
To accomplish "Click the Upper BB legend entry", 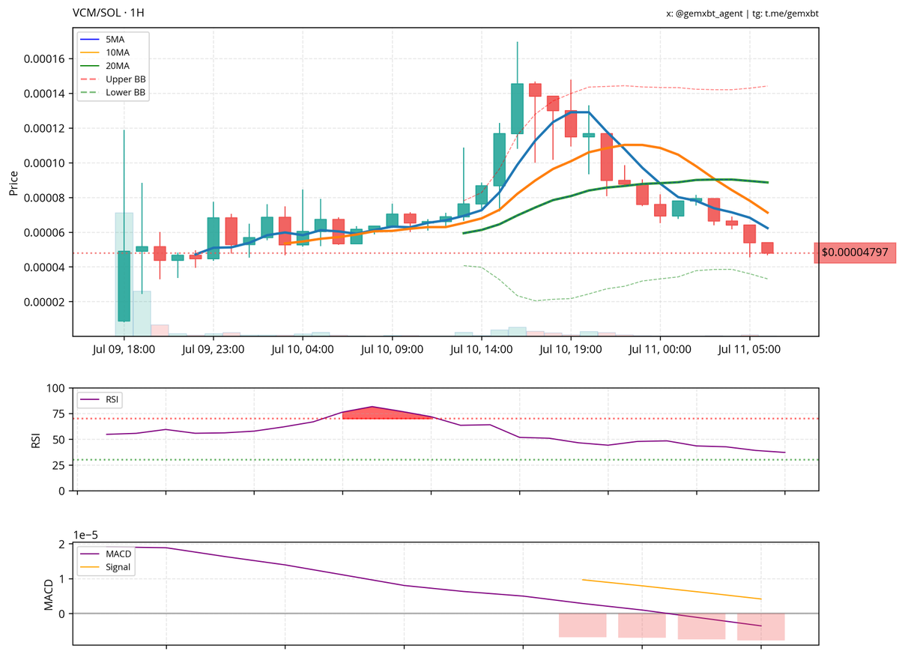I will click(113, 79).
